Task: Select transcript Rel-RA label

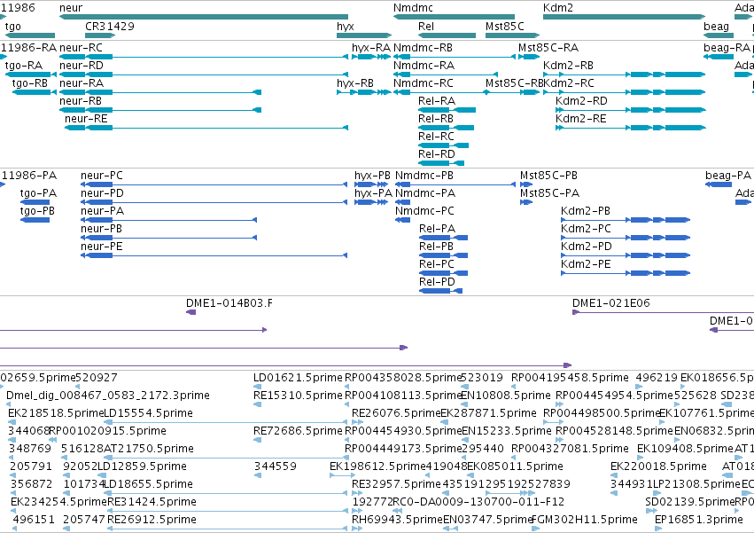Action: [437, 101]
